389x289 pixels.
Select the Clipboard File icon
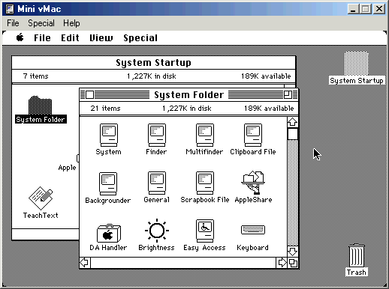tap(253, 135)
